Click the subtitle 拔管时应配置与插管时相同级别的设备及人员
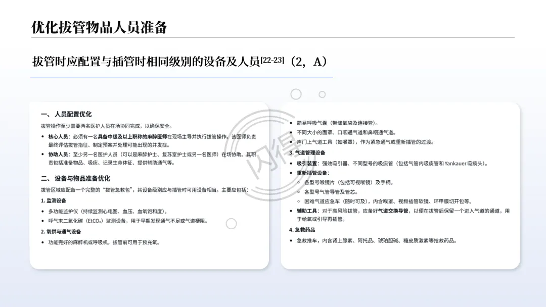Viewport: 546px width, 307px height. [146, 62]
